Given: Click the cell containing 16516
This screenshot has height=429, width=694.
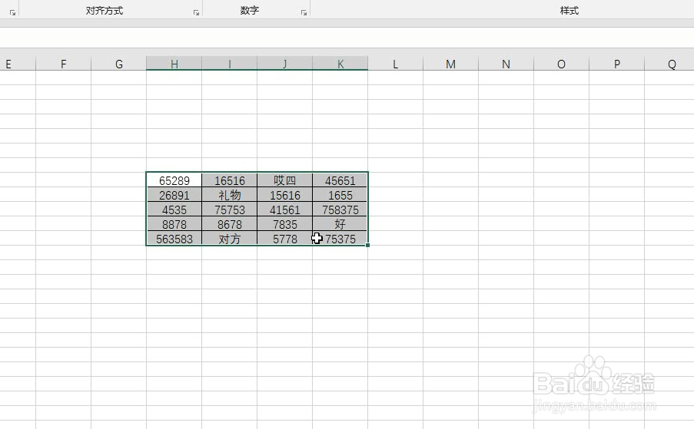Looking at the screenshot, I should point(229,180).
